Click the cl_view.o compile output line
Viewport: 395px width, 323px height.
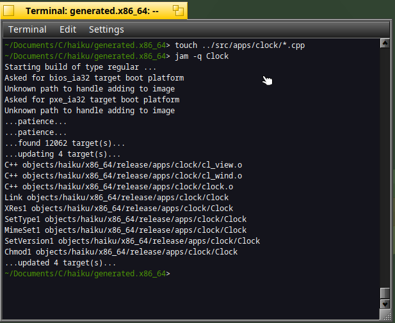(123, 165)
